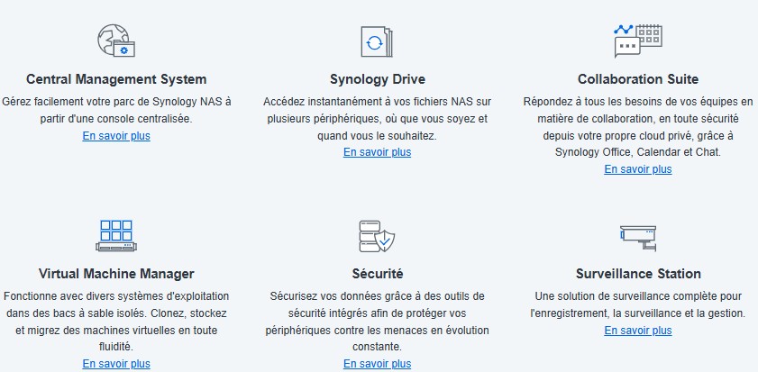Select the Virtual Machine Manager heading

point(116,274)
